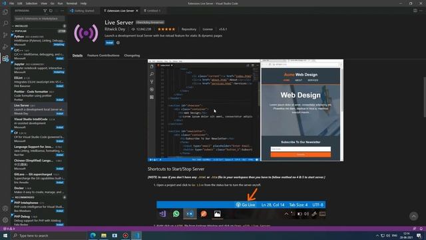Click the scroll-to-top round button
Image resolution: width=426 pixels, height=240 pixels.
(413, 216)
